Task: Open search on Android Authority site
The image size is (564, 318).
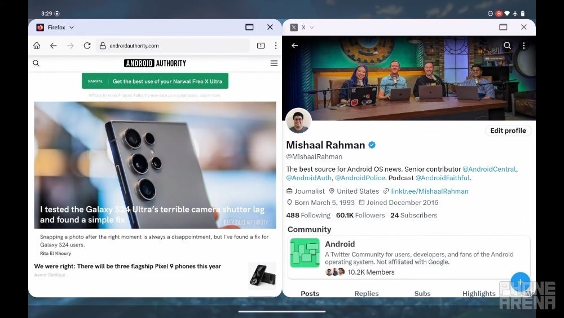Action: click(x=36, y=63)
